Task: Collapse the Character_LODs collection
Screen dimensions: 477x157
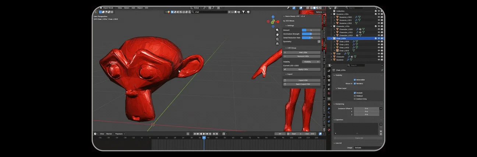Action: click(332, 26)
